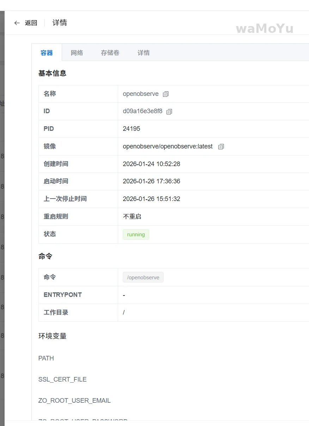This screenshot has width=309, height=426.
Task: Switch to the 网络 tab
Action: 77,53
